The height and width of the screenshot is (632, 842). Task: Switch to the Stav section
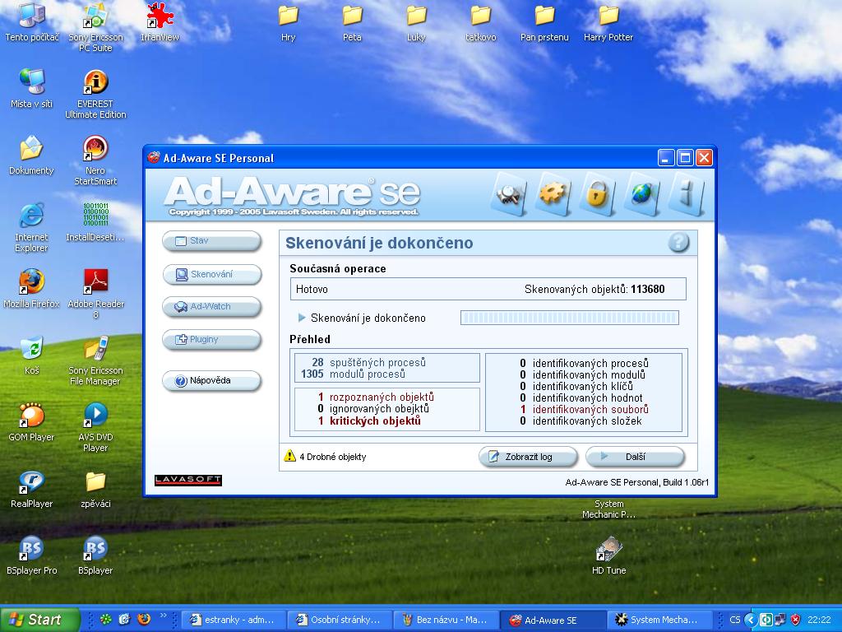click(x=211, y=241)
